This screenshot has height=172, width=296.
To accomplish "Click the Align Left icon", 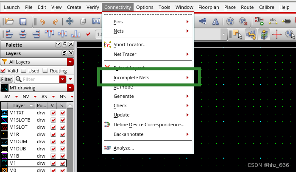I will click(9, 34).
